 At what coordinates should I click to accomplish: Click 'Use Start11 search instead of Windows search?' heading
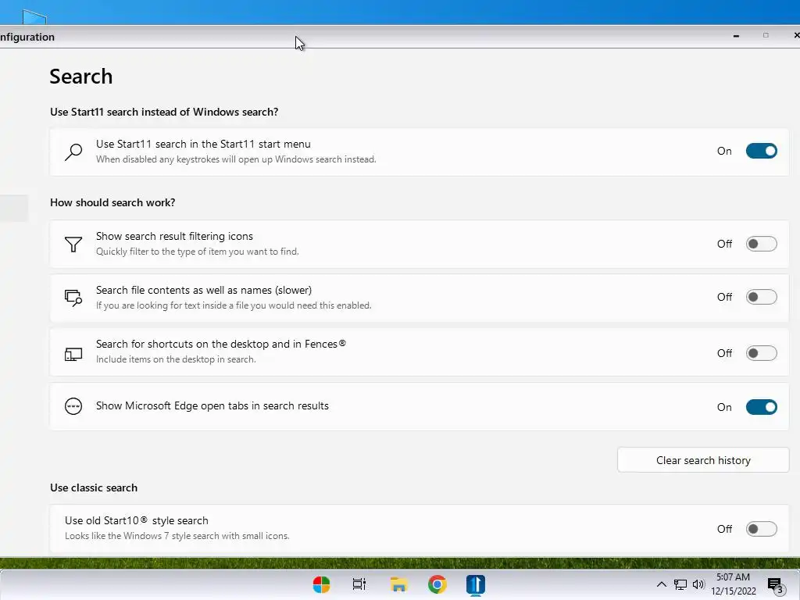(164, 112)
